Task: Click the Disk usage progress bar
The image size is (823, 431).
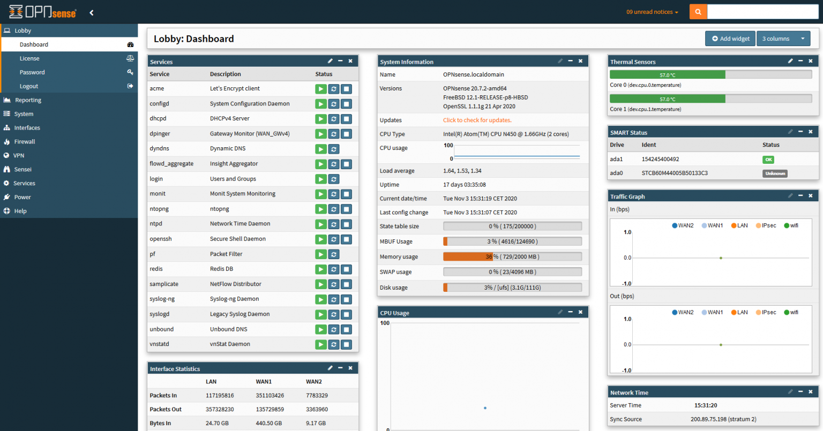Action: (x=512, y=288)
